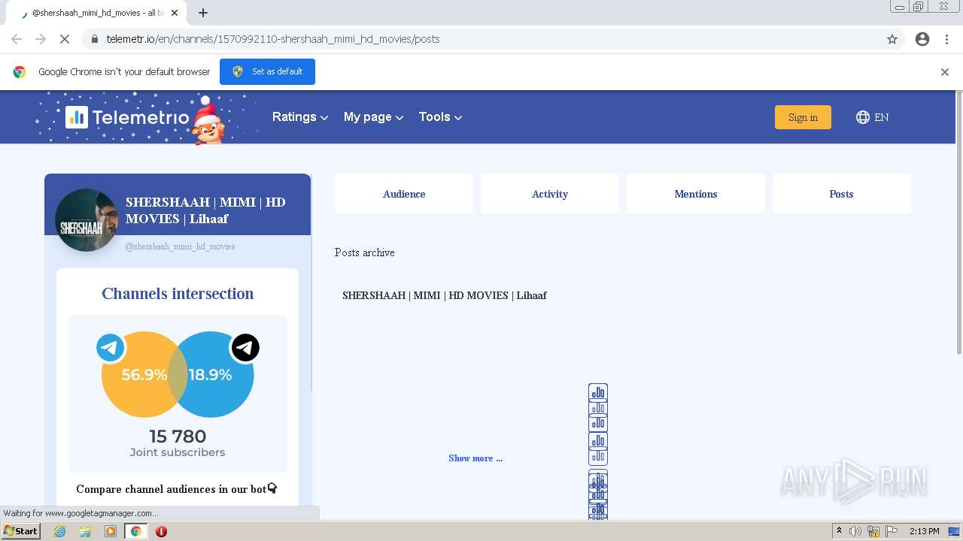Click the topmost bar chart icon
This screenshot has width=963, height=541.
coord(598,392)
